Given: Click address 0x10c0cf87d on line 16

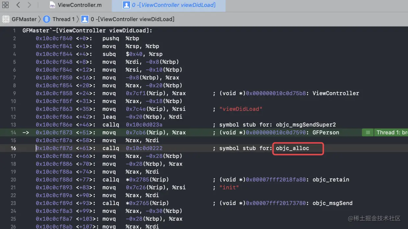Looking at the screenshot, I should click(x=54, y=148).
